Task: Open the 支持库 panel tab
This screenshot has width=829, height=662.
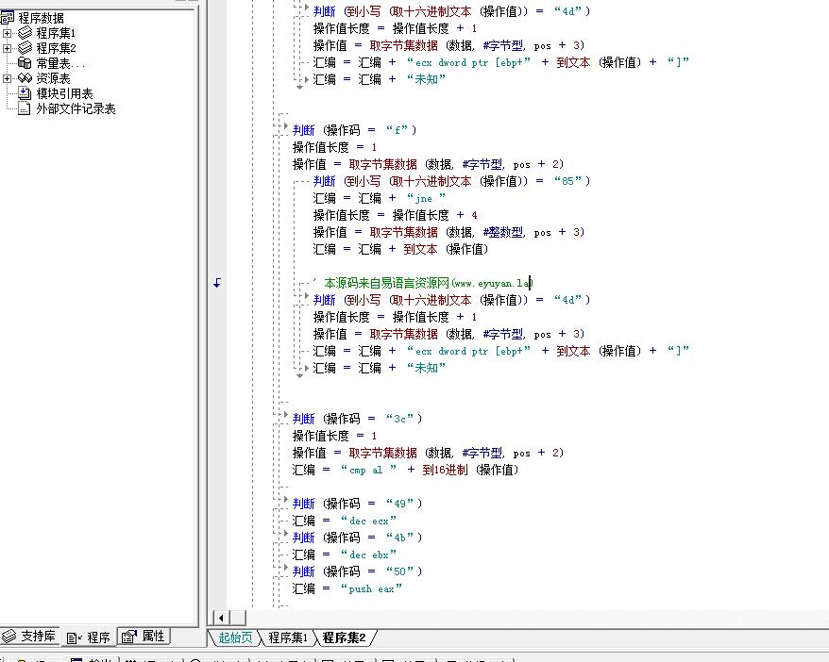Action: pos(30,637)
